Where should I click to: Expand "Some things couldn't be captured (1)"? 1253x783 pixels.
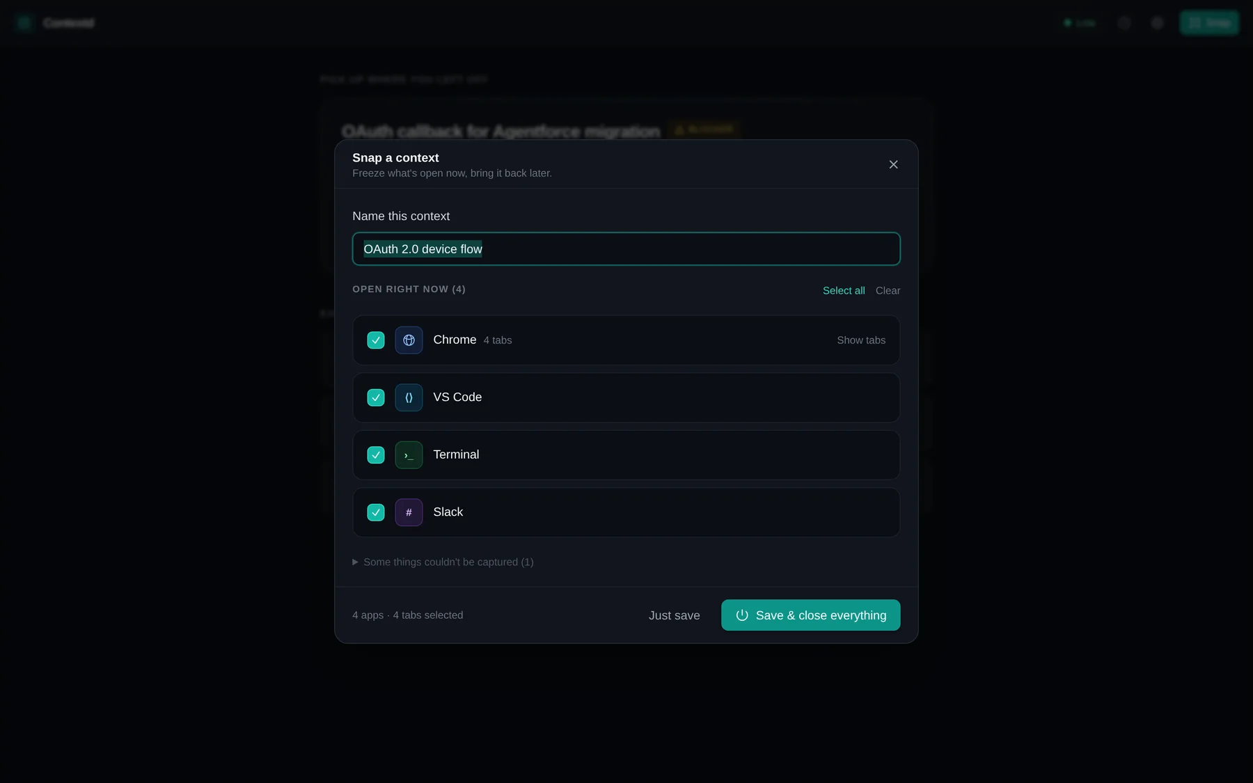point(443,562)
